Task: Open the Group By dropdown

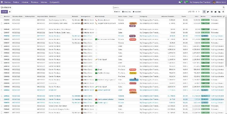Action: coord(126,12)
